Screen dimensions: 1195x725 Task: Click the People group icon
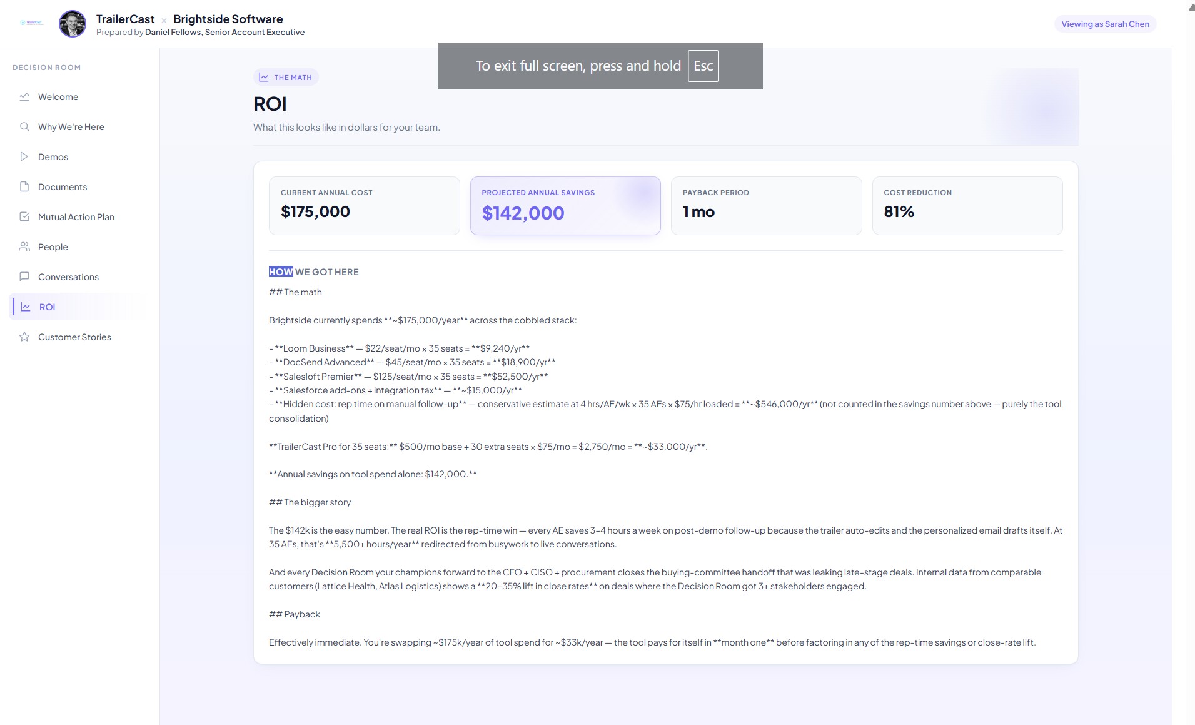(x=24, y=247)
